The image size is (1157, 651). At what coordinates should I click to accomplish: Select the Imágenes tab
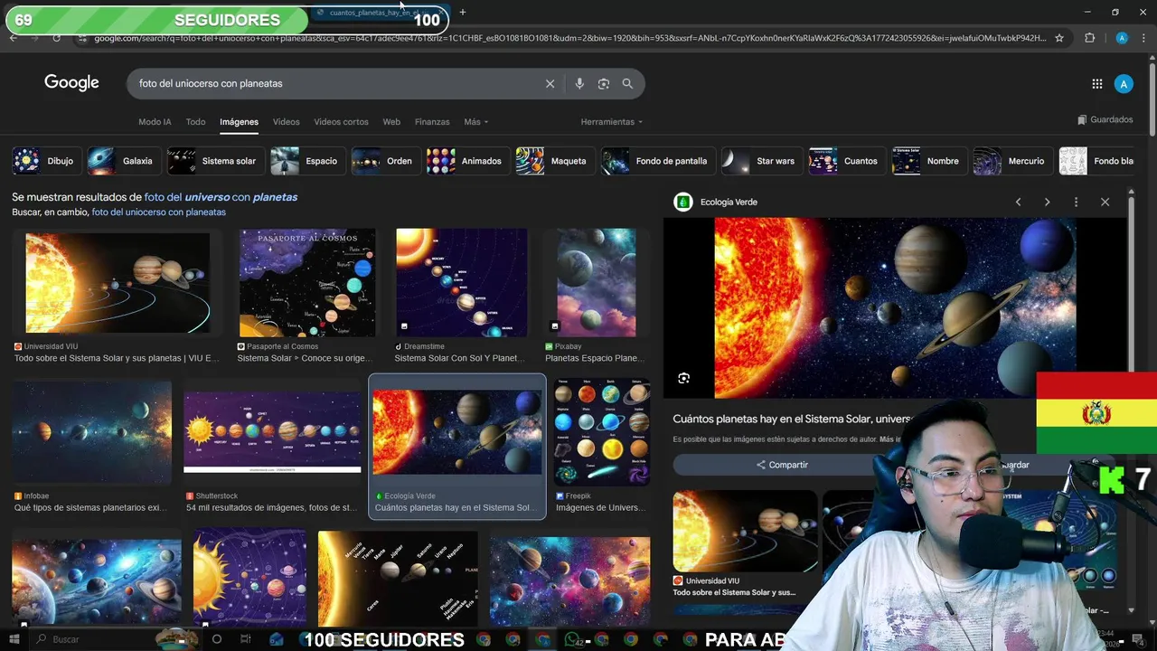(x=239, y=122)
